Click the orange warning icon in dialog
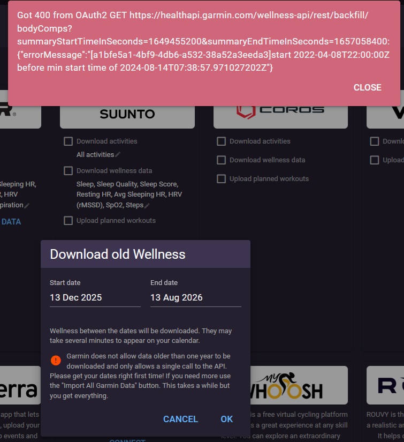404x442 pixels. pos(56,360)
